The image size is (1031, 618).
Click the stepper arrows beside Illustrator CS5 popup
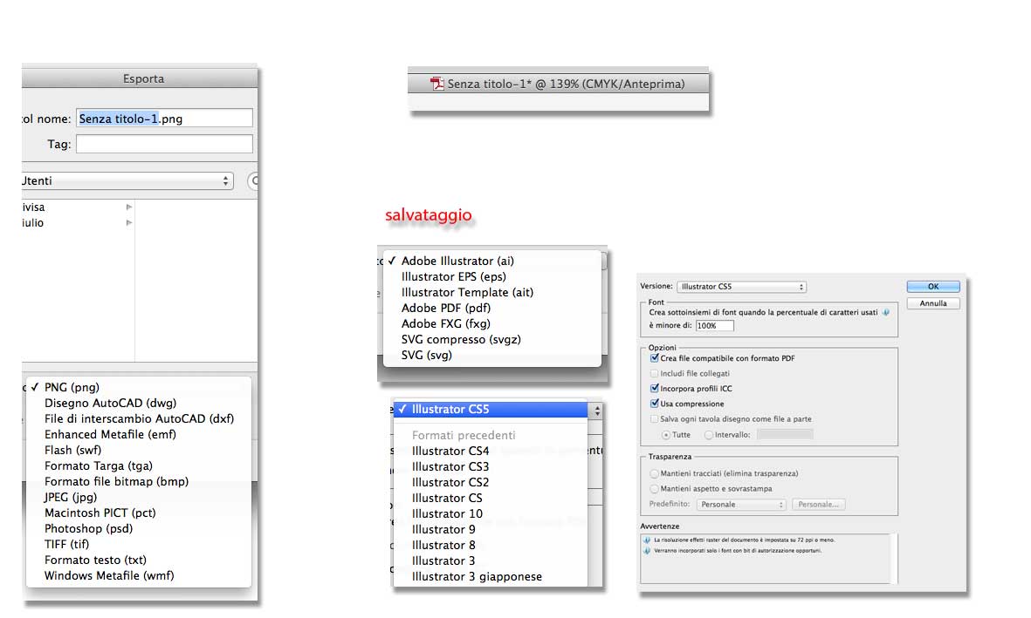(596, 411)
